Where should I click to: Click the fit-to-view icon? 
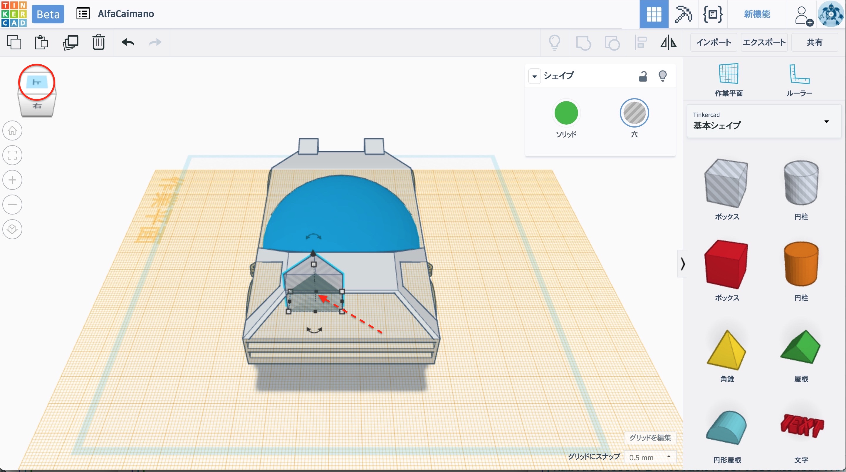[12, 155]
